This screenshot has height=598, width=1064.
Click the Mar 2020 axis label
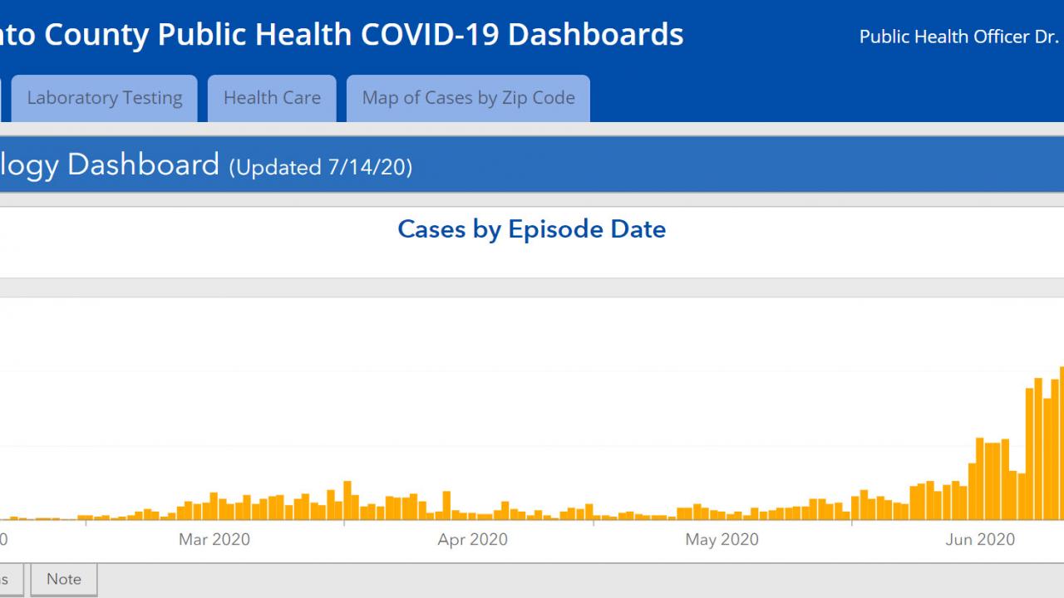point(214,540)
